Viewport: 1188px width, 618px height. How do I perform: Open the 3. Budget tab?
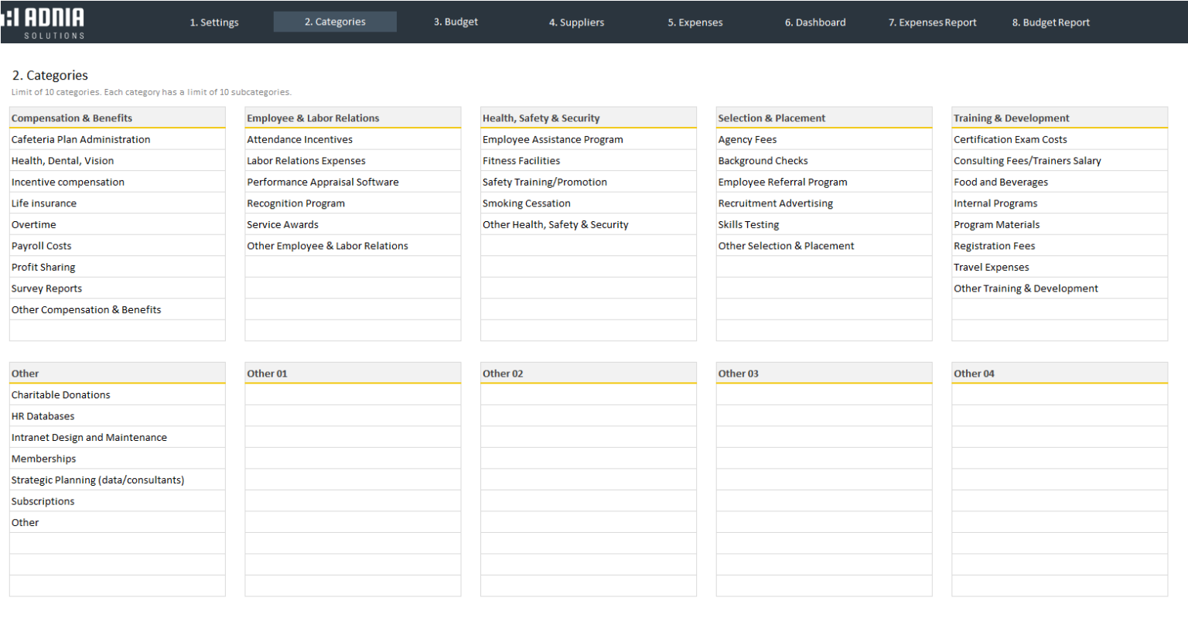[x=456, y=22]
